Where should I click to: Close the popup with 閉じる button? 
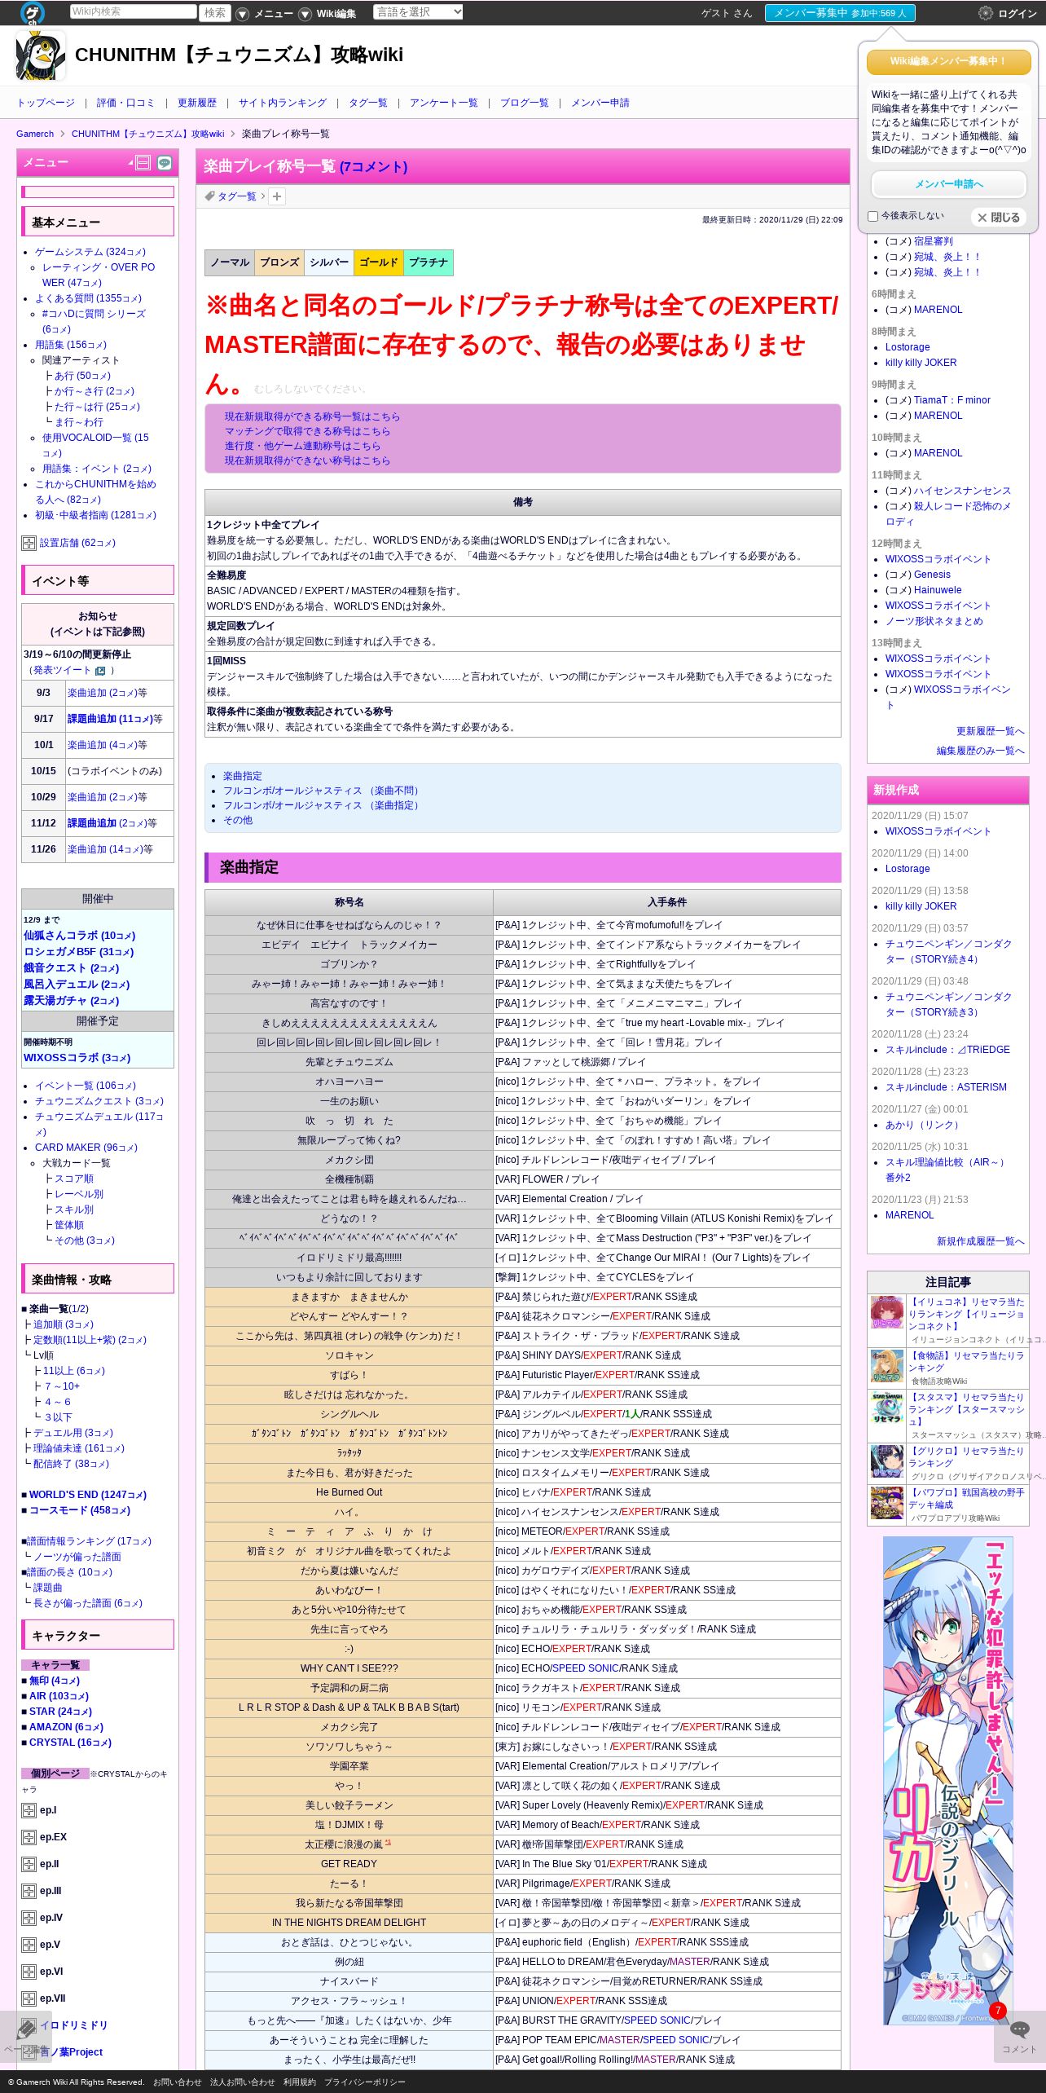999,218
